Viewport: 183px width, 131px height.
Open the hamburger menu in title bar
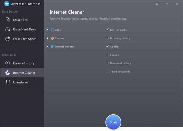point(157,4)
